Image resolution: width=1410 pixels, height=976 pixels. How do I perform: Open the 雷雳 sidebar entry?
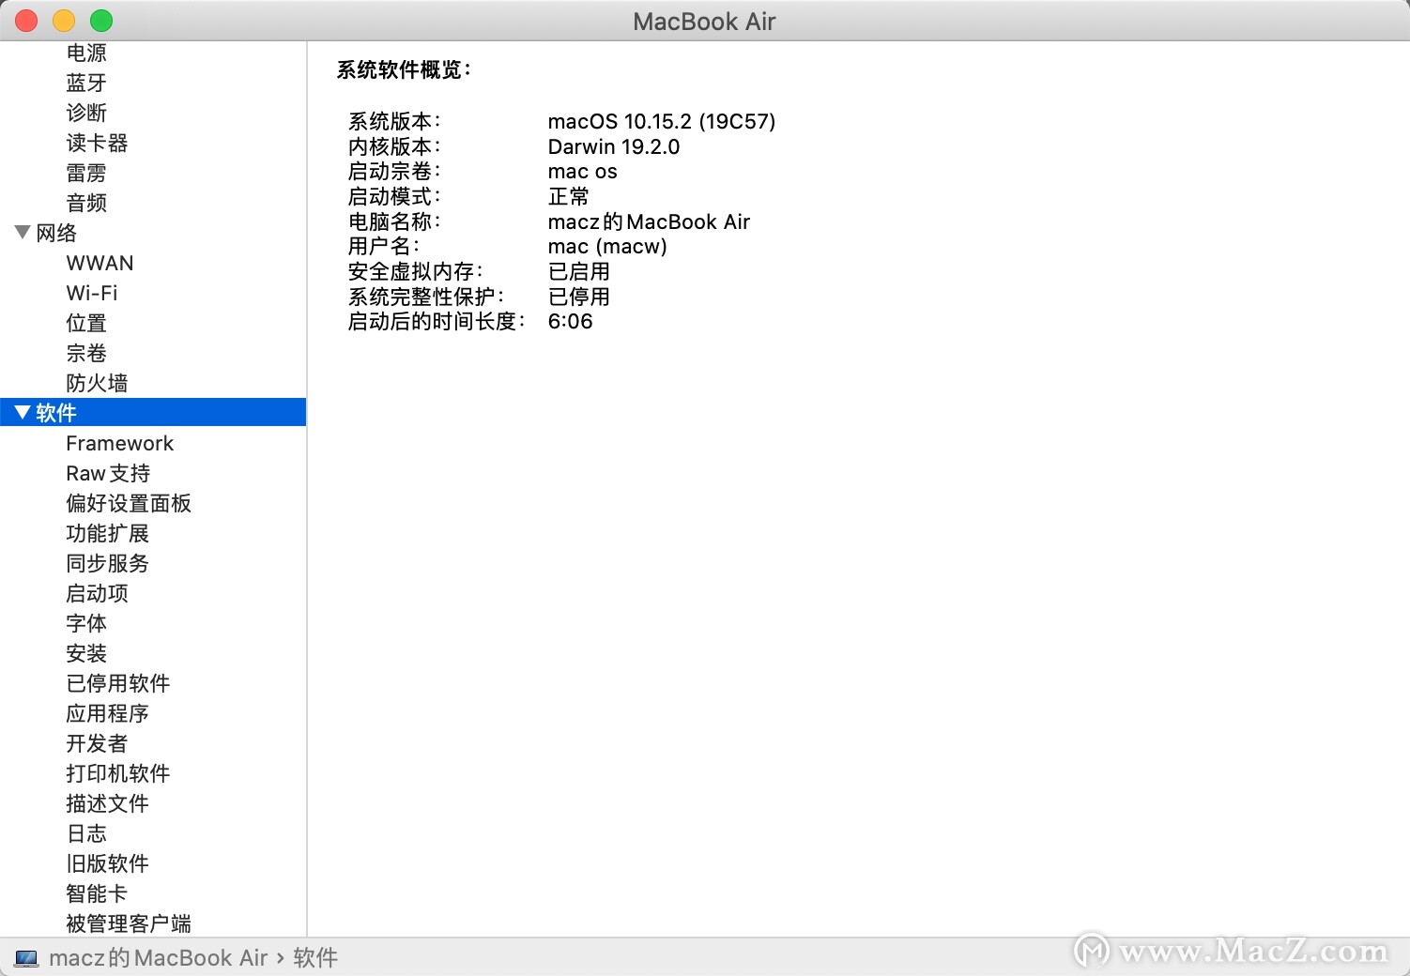[86, 173]
